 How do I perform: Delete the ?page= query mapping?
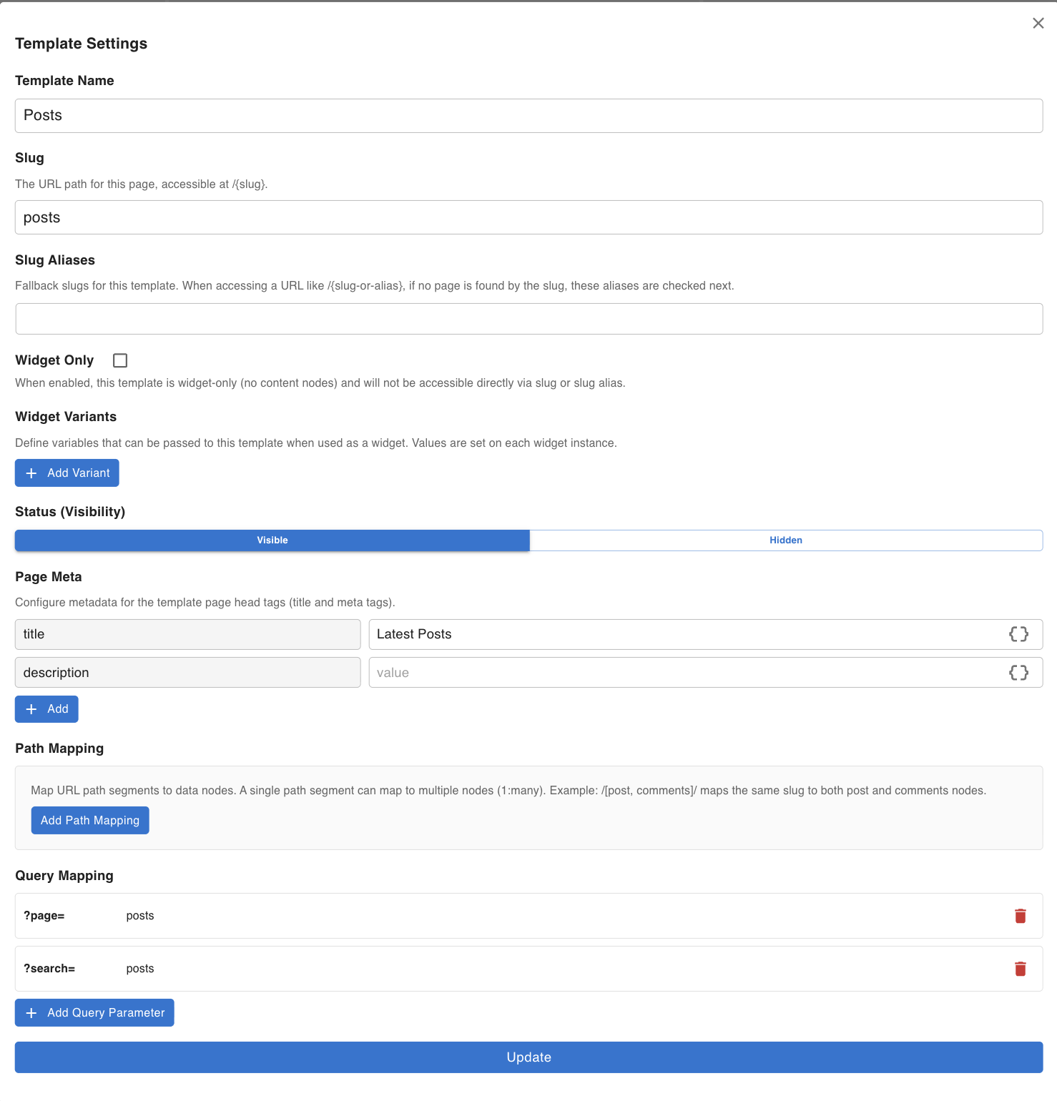[1020, 916]
